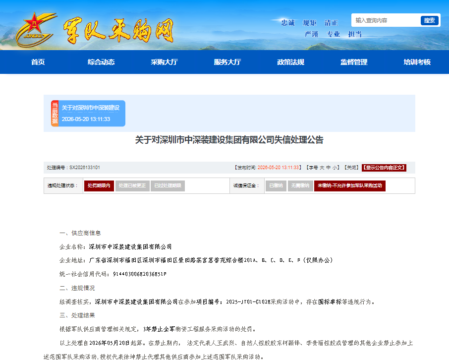Select the 已过处理期限 status tag
449x363 pixels.
coord(168,185)
